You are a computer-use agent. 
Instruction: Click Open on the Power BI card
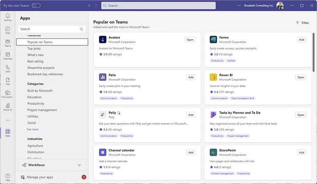coord(300,77)
